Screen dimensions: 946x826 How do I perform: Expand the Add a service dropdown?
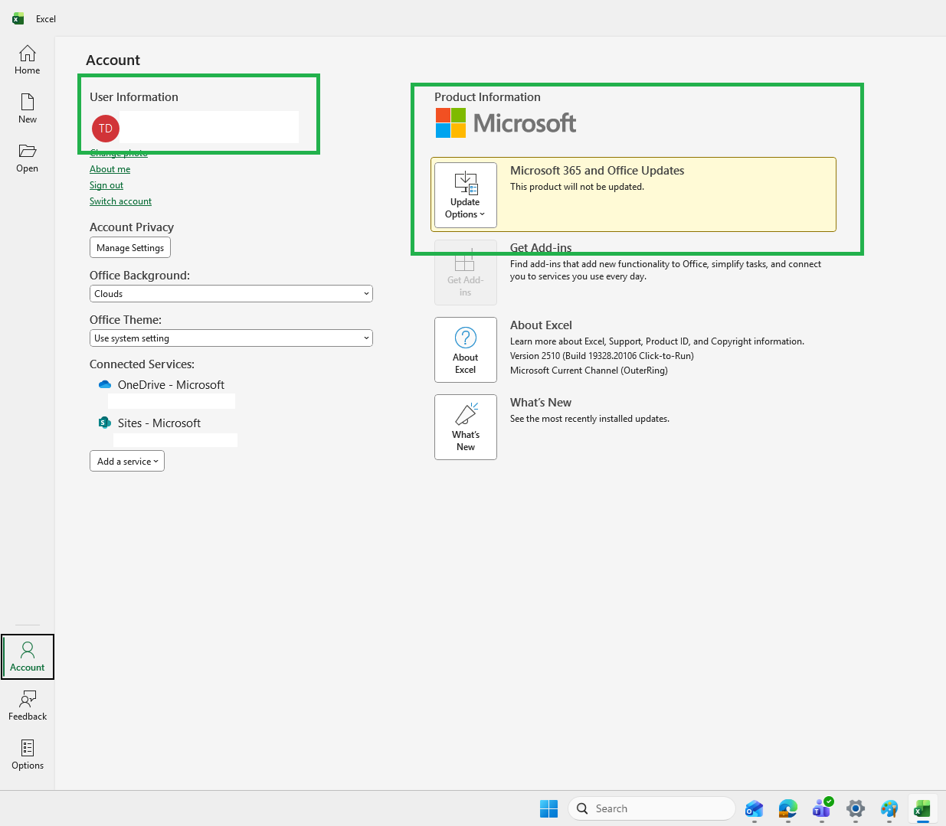click(127, 461)
